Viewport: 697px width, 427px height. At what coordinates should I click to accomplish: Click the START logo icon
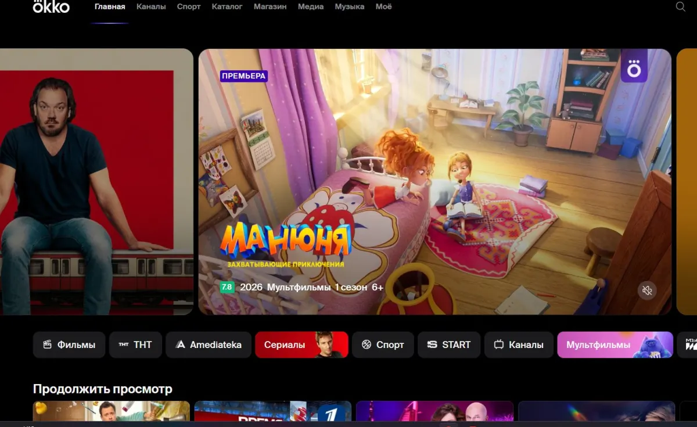click(x=432, y=345)
